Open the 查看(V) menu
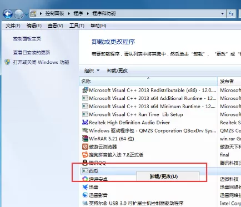The image size is (241, 207). [x=56, y=26]
